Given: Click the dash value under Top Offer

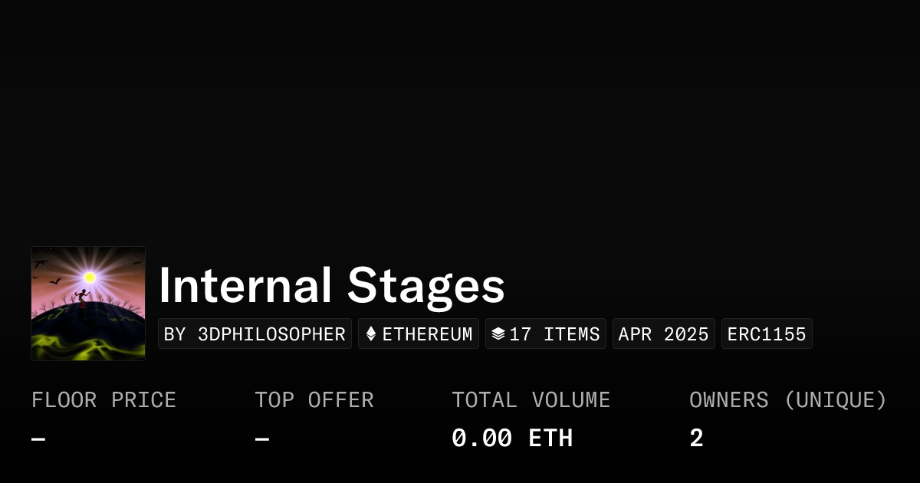Looking at the screenshot, I should coord(262,439).
